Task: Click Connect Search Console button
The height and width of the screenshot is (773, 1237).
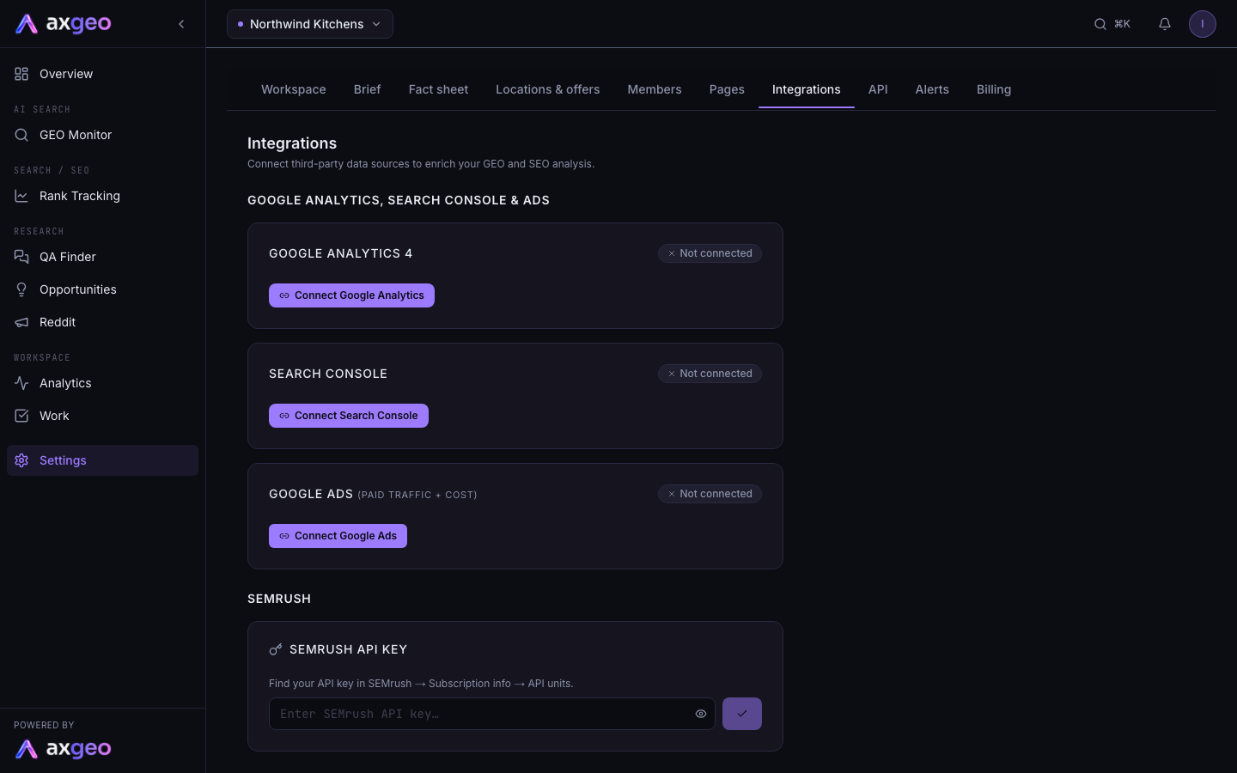Action: [349, 416]
